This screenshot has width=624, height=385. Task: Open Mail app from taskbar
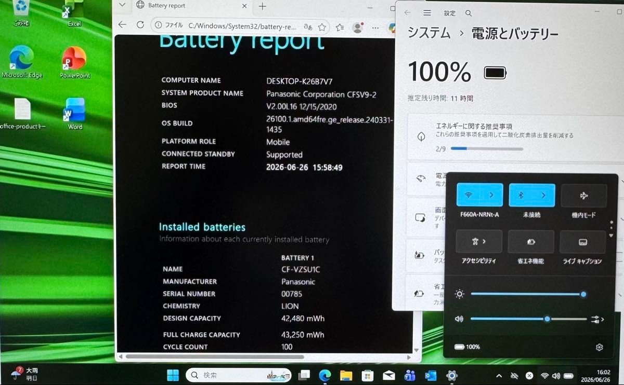coord(389,375)
